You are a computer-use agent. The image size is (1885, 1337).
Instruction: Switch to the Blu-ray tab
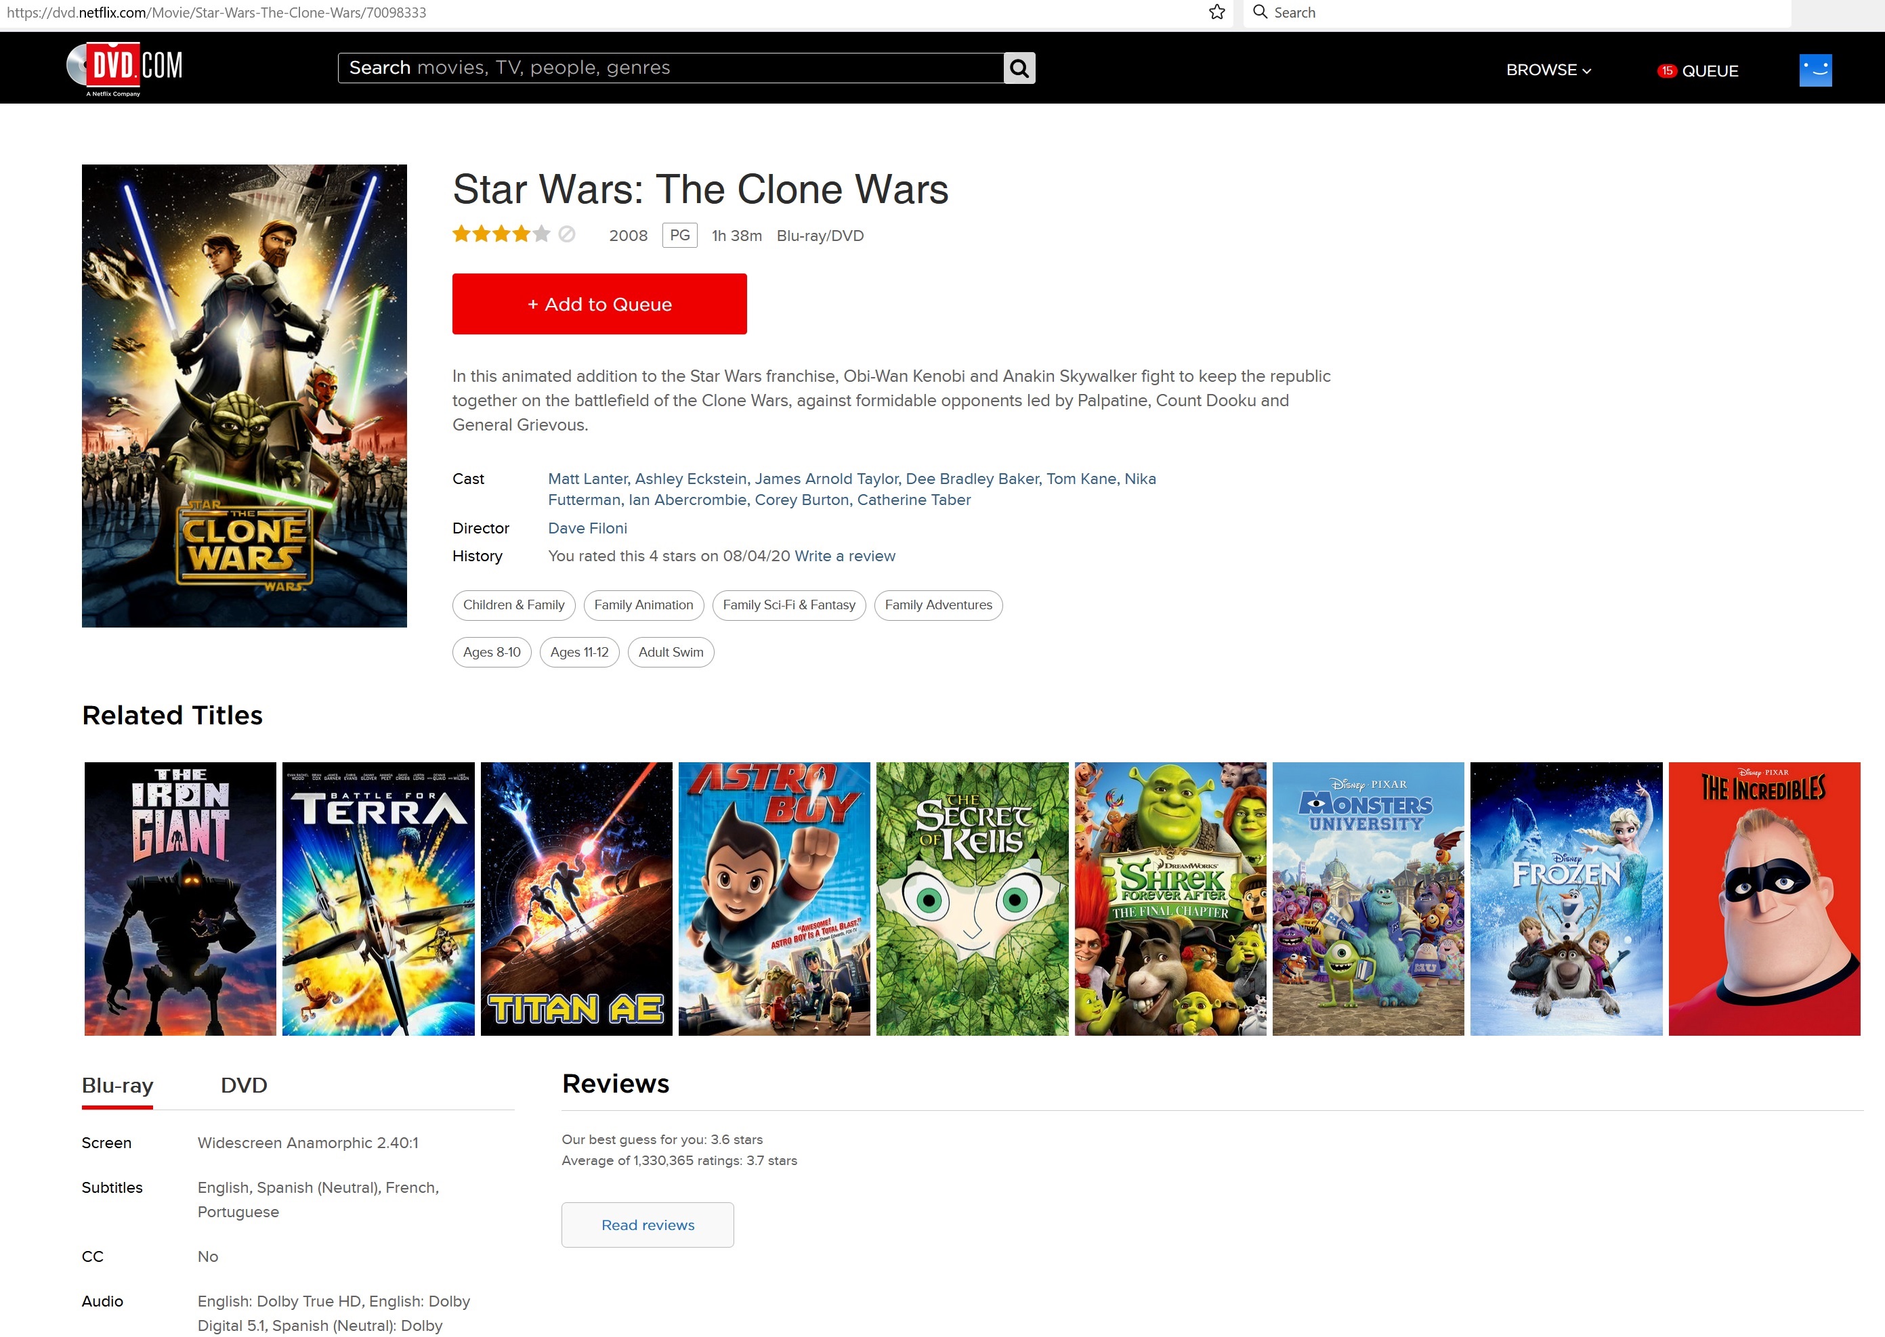(x=117, y=1085)
